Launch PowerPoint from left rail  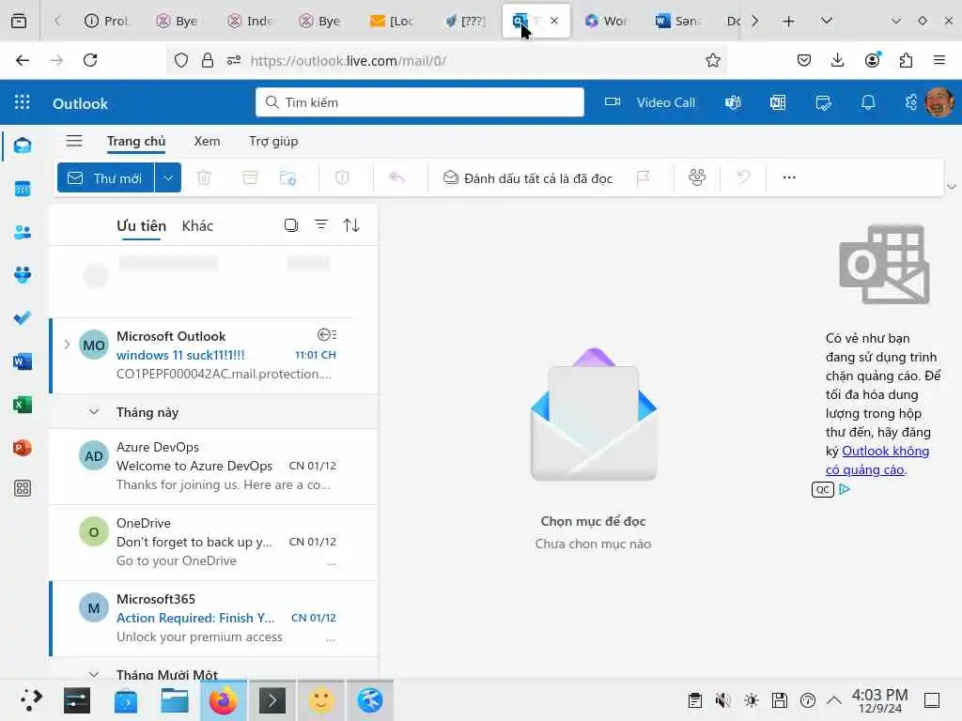(x=23, y=448)
